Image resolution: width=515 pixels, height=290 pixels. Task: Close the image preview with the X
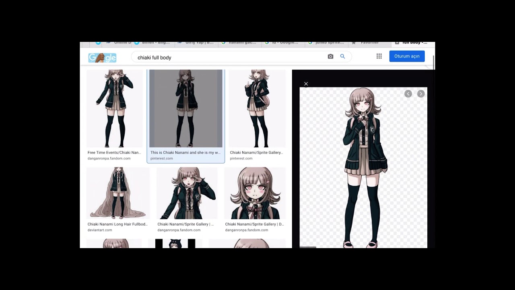coord(306,84)
